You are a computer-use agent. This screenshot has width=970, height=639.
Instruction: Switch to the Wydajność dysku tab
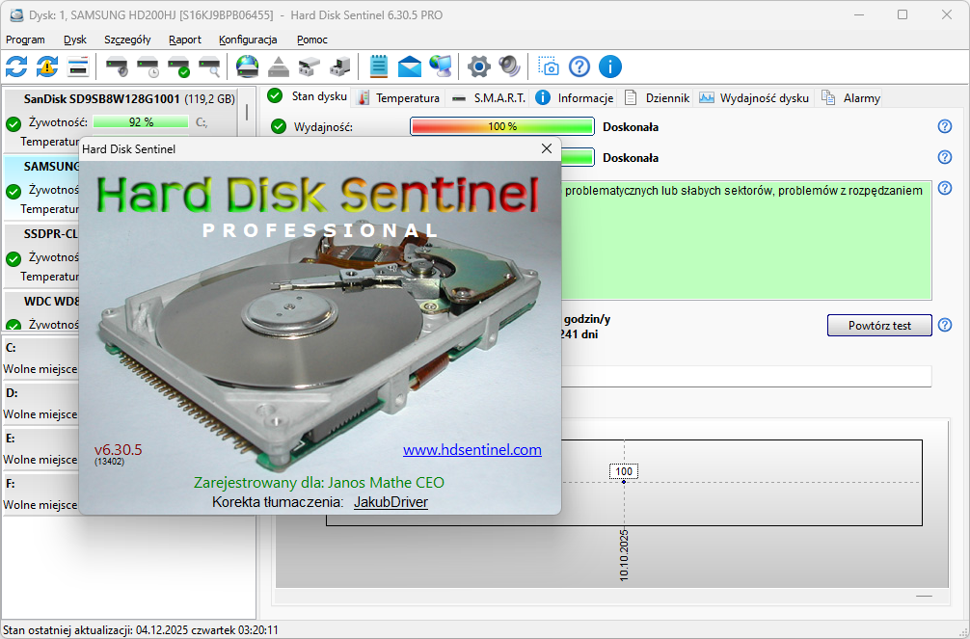pos(753,97)
